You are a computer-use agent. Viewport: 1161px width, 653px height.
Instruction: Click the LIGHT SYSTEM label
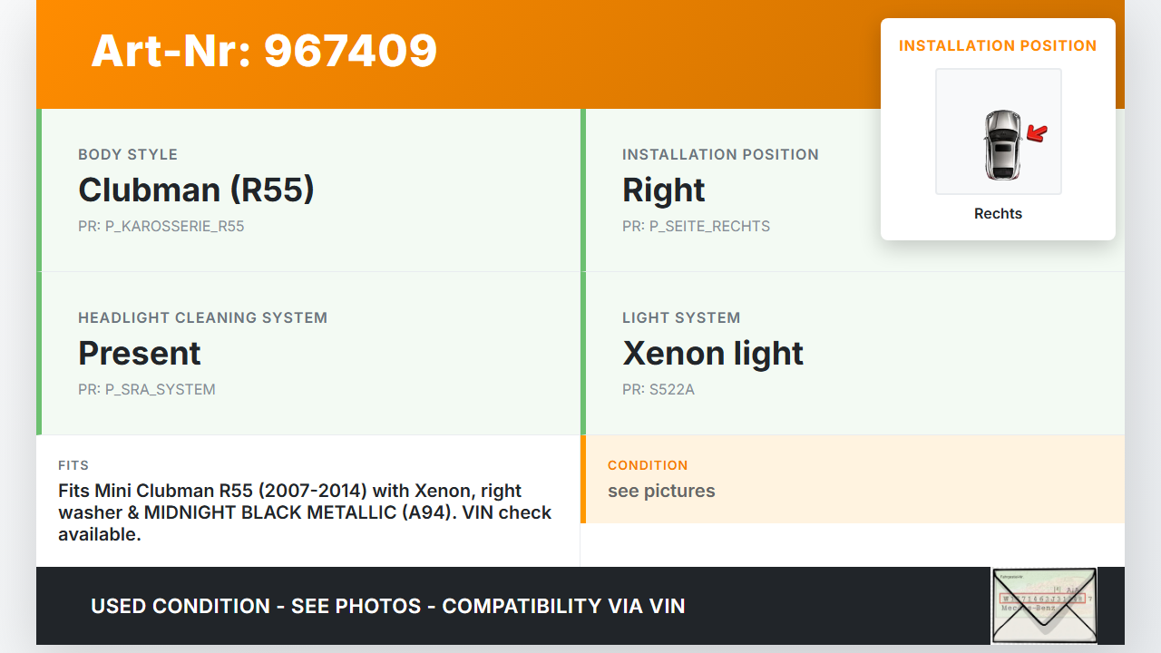click(x=681, y=317)
